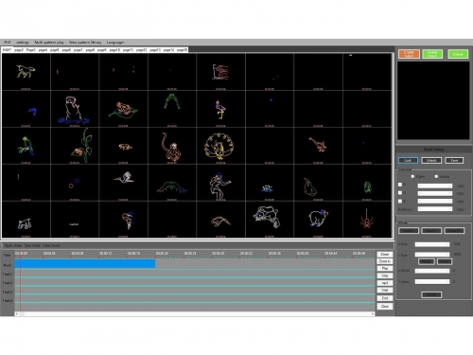This screenshot has width=473, height=355.
Task: Switch to the page2 tab
Action: tap(19, 50)
